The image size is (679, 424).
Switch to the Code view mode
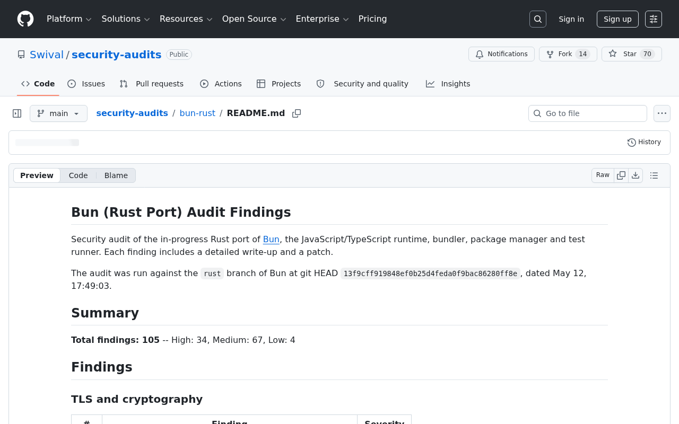tap(78, 175)
